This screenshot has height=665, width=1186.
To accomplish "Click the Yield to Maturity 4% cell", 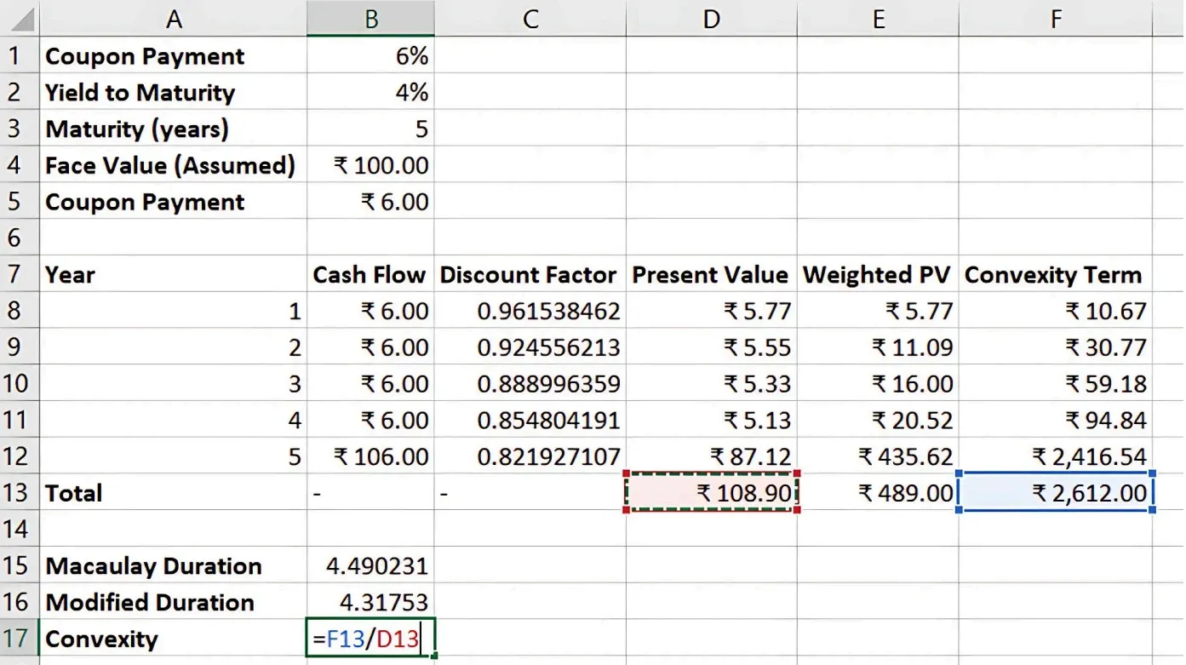I will [370, 93].
